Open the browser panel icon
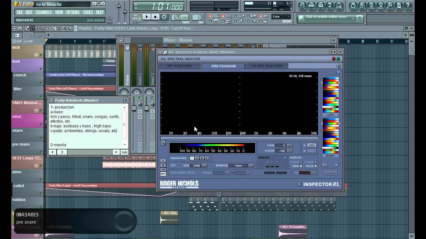Image resolution: width=426 pixels, height=239 pixels. (x=330, y=6)
